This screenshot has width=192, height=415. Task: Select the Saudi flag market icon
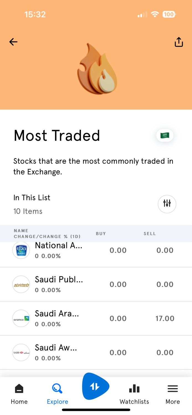pyautogui.click(x=165, y=135)
